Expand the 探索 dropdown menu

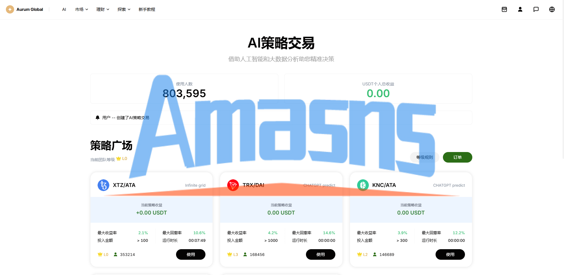pos(124,9)
